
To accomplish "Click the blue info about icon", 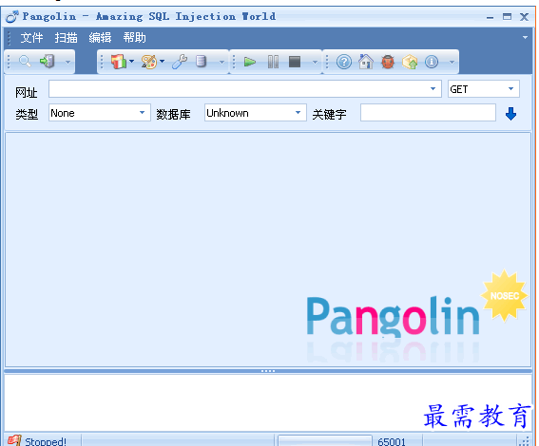I will 432,62.
